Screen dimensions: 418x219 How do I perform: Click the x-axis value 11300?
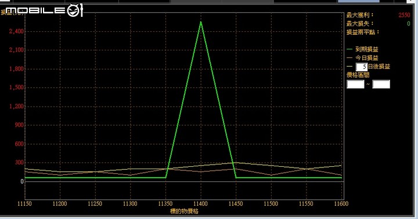pyautogui.click(x=130, y=203)
